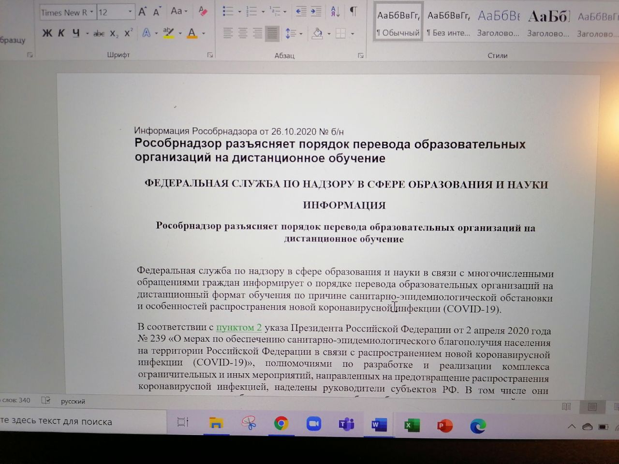
Task: Switch to Read Mode view in status bar
Action: [x=566, y=407]
